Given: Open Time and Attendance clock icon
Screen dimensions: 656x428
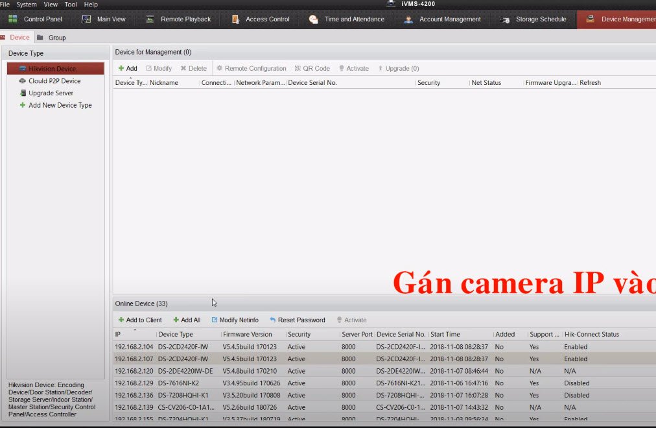Looking at the screenshot, I should [x=314, y=19].
